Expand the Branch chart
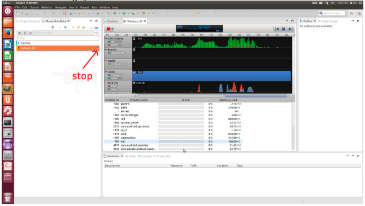Screen dimensions: 365x206 coord(106,50)
